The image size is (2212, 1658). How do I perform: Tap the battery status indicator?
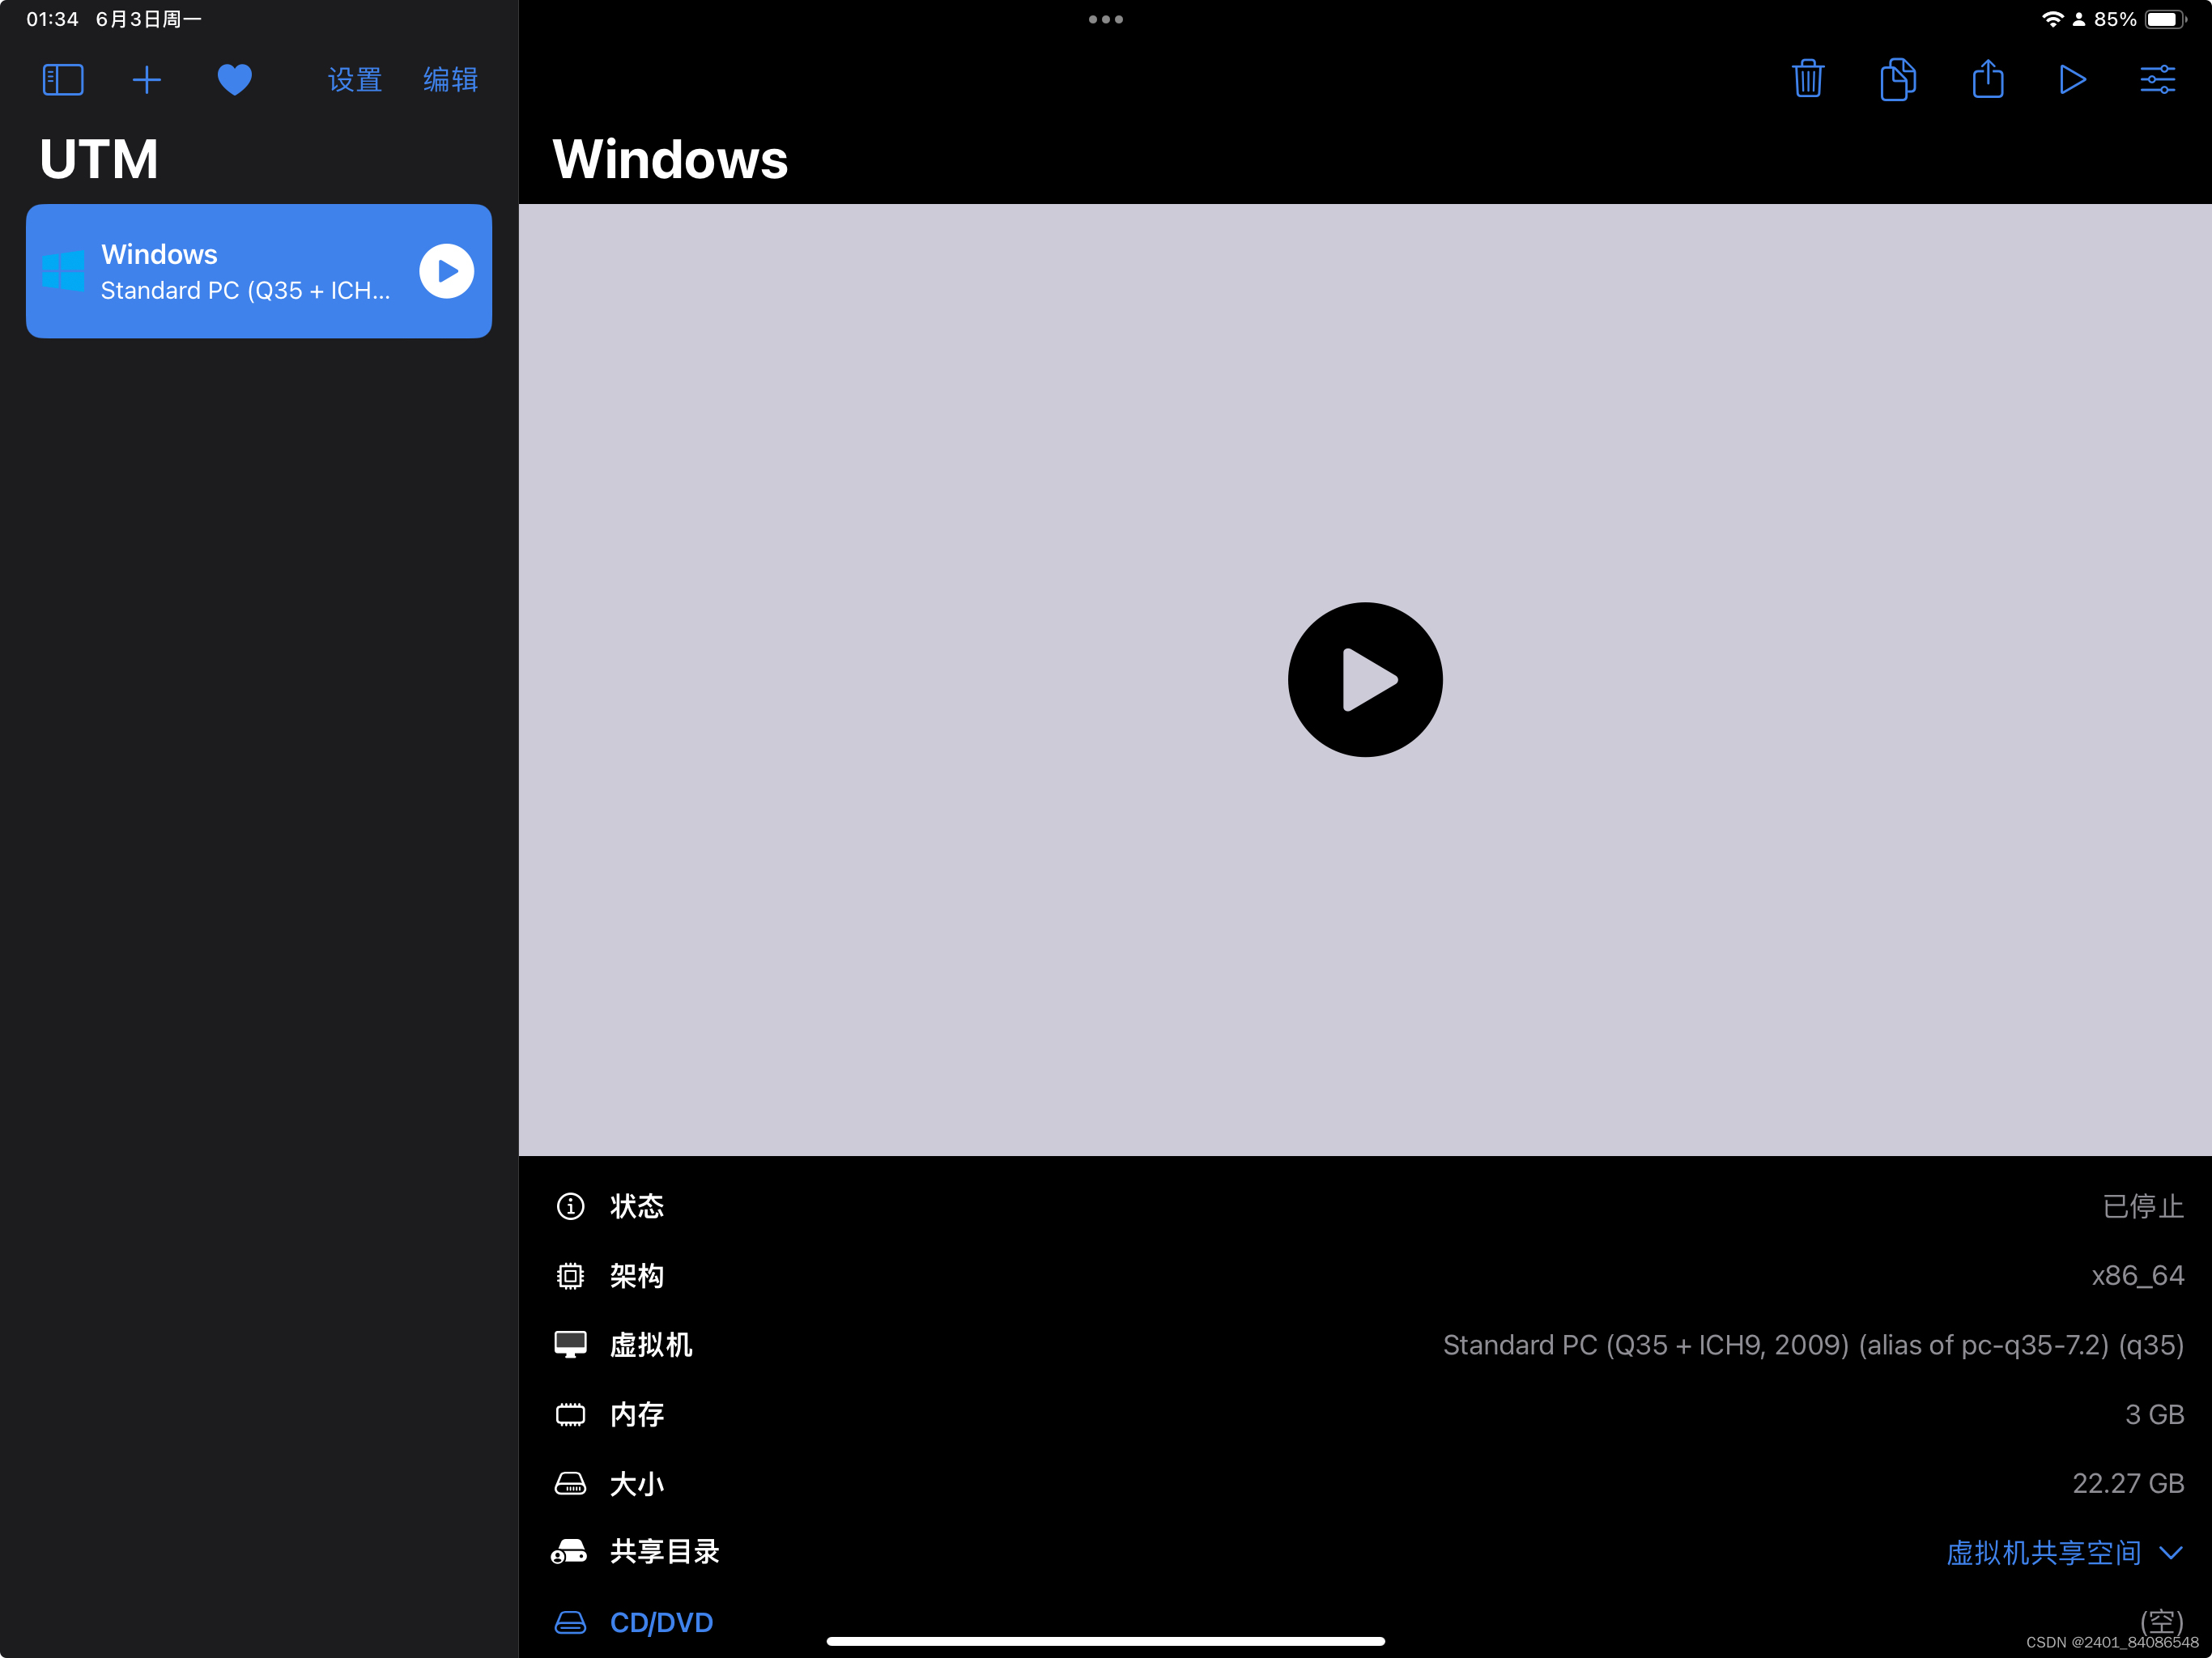[x=2164, y=19]
